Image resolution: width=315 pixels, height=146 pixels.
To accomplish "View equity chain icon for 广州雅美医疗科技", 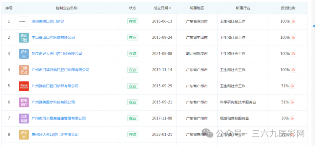I will (292, 102).
